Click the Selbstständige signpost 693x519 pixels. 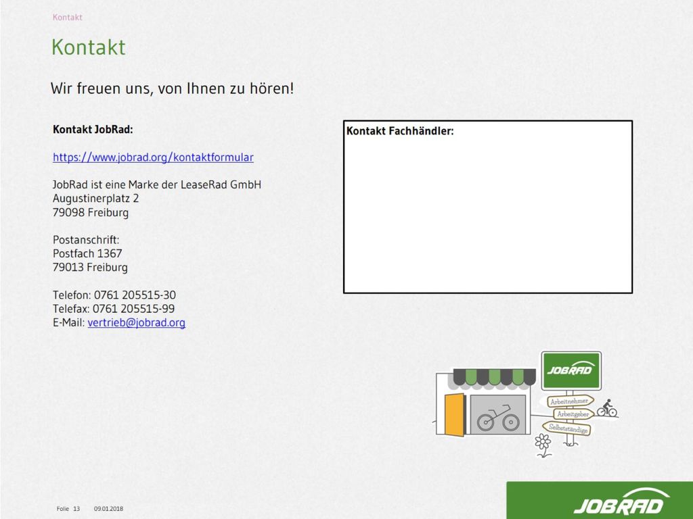point(568,428)
